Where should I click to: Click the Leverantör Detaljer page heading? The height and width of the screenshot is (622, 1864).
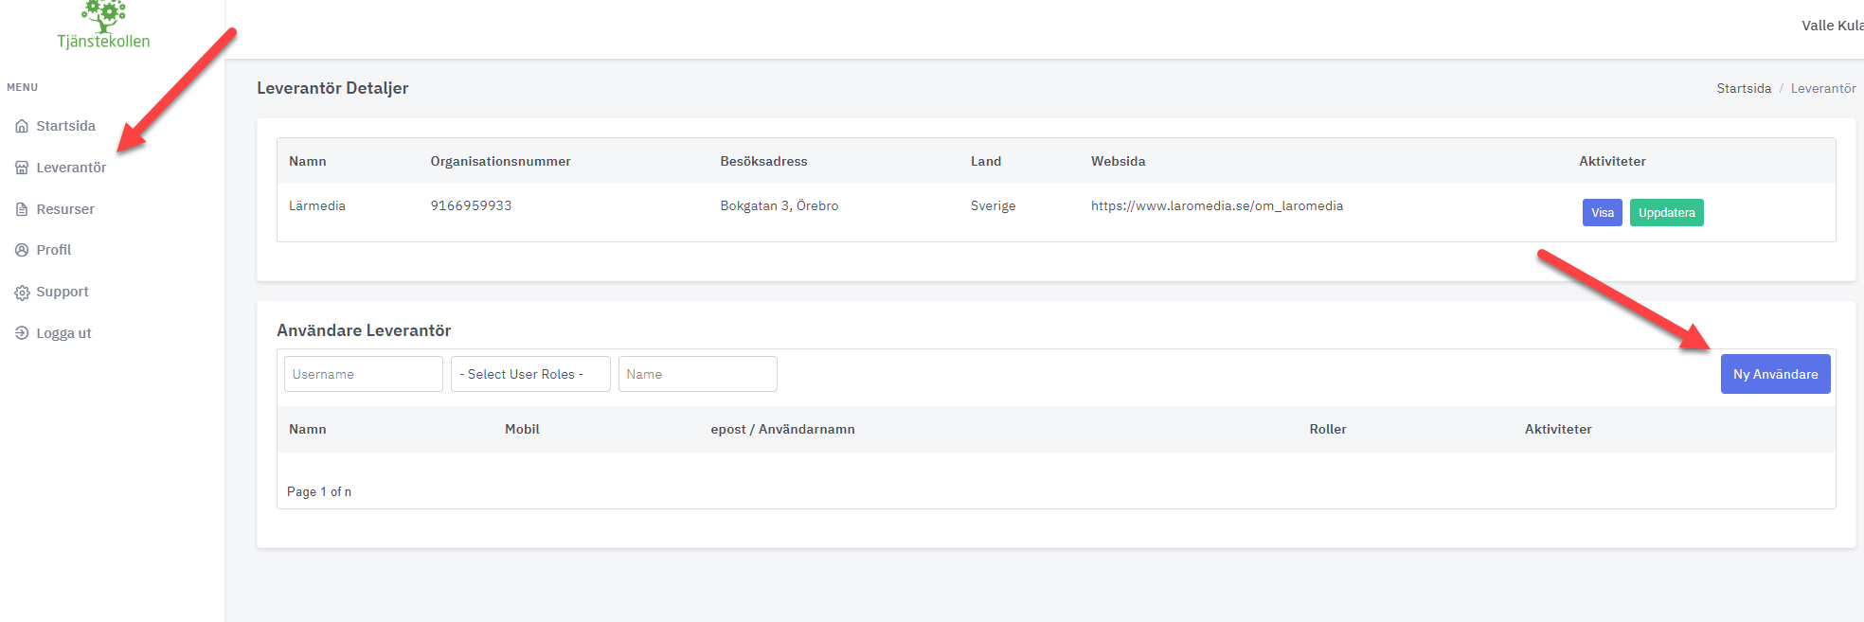pos(332,88)
